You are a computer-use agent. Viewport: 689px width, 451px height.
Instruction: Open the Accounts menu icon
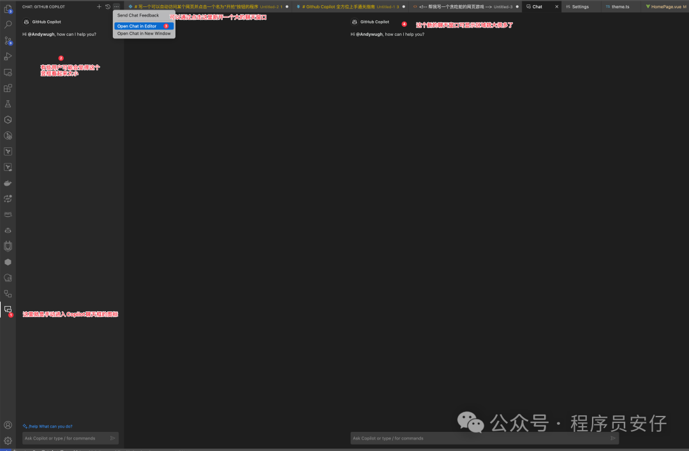coord(8,425)
